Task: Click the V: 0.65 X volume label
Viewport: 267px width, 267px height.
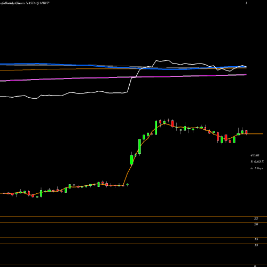Action: [x=257, y=162]
